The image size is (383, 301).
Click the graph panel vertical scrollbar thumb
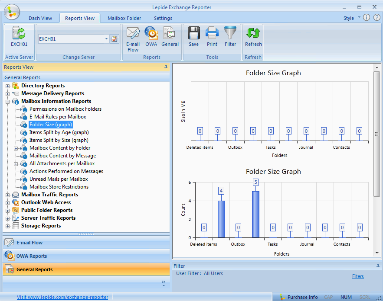click(x=376, y=134)
